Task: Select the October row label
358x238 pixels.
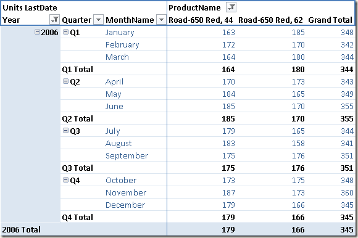Action: coord(121,180)
